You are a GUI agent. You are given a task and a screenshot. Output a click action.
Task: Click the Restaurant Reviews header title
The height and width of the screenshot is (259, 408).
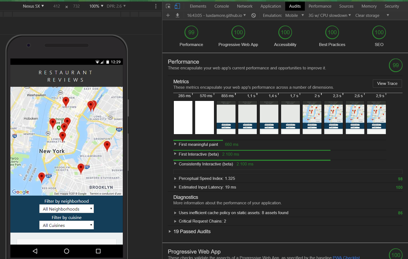coord(66,76)
